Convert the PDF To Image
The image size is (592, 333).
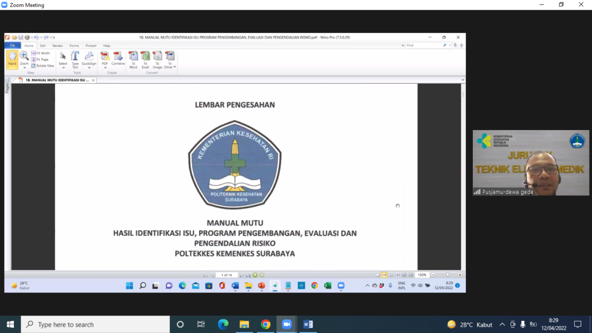[x=157, y=60]
